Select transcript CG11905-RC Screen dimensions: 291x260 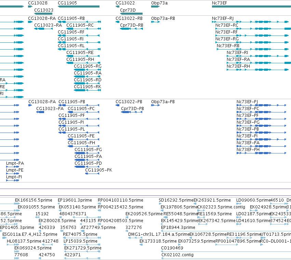click(80, 25)
